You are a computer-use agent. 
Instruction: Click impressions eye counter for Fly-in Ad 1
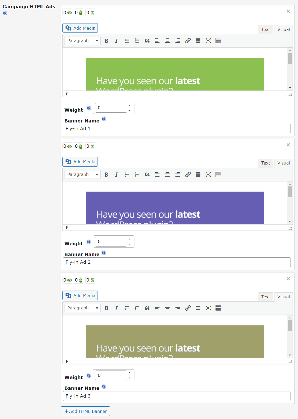coord(68,13)
